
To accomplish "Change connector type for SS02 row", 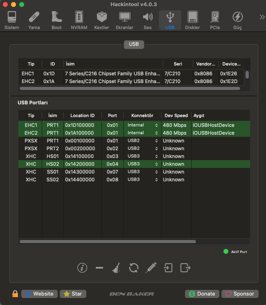I will click(x=142, y=179).
